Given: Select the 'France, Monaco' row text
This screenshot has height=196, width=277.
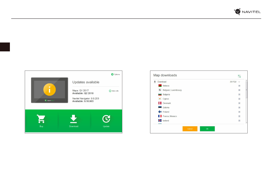Looking at the screenshot, I should point(170,116).
